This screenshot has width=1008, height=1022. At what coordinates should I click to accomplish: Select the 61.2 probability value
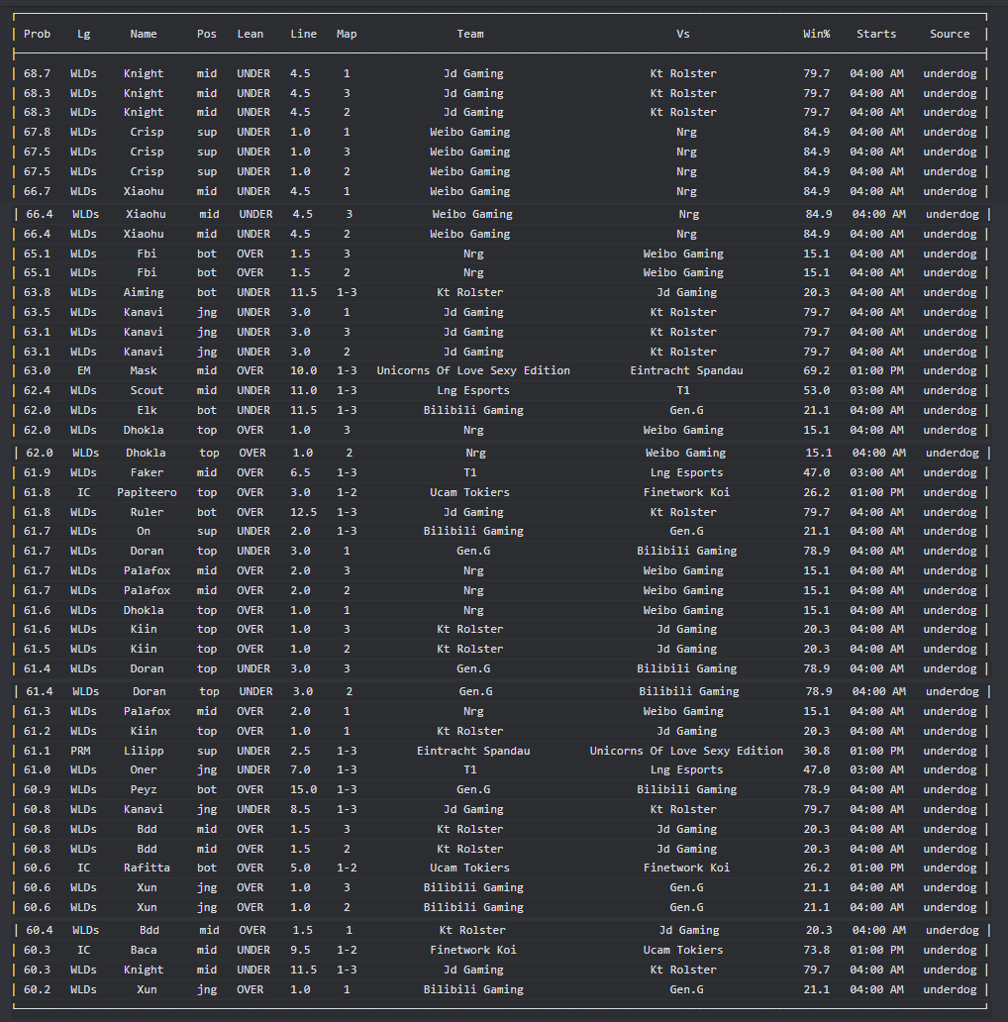click(x=38, y=731)
